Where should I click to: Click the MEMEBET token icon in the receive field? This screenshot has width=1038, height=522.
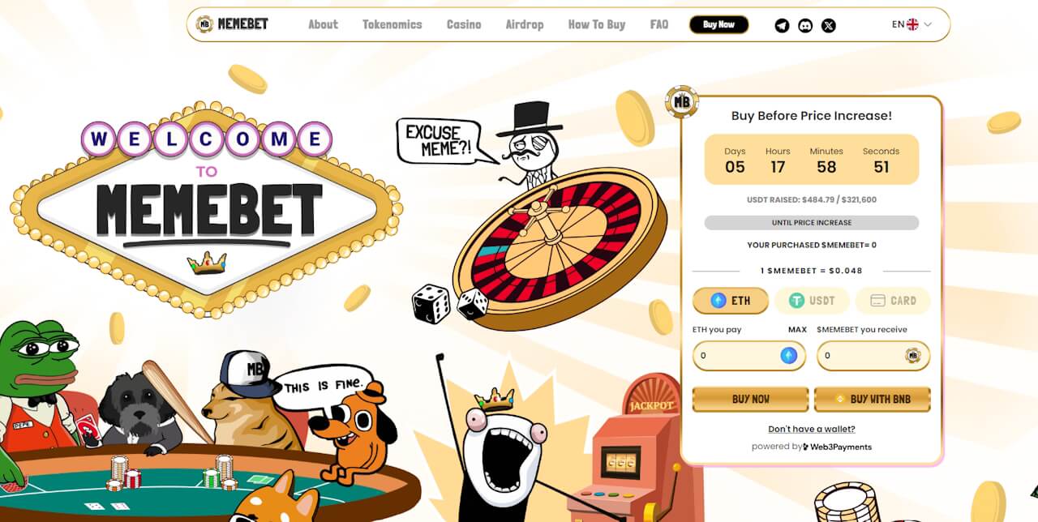tap(913, 355)
